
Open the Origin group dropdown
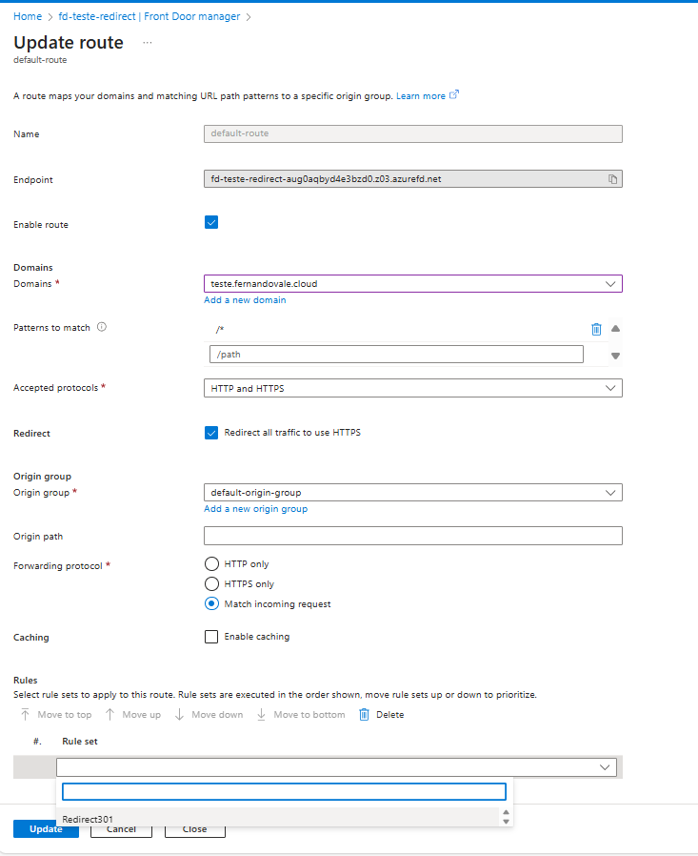[x=413, y=493]
